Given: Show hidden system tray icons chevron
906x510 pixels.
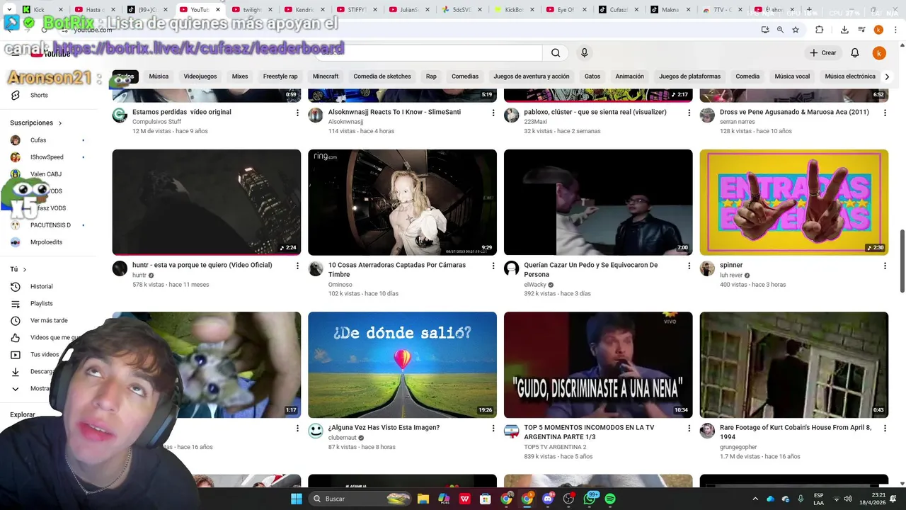Looking at the screenshot, I should click(755, 499).
